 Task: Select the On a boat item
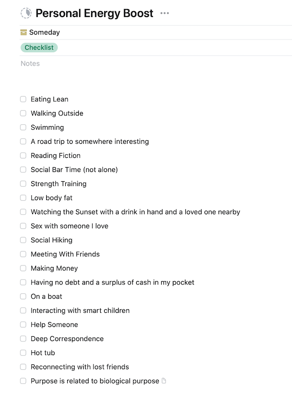(46, 297)
